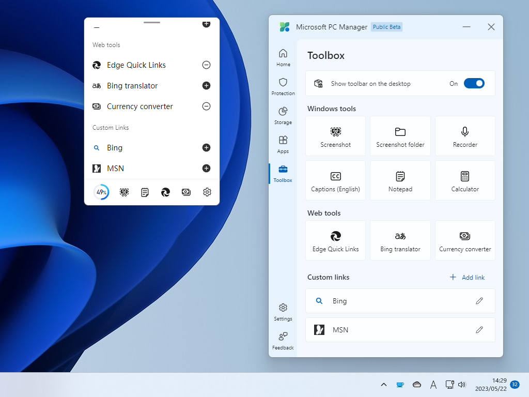
Task: Add MSN custom link to toolbar
Action: point(206,168)
